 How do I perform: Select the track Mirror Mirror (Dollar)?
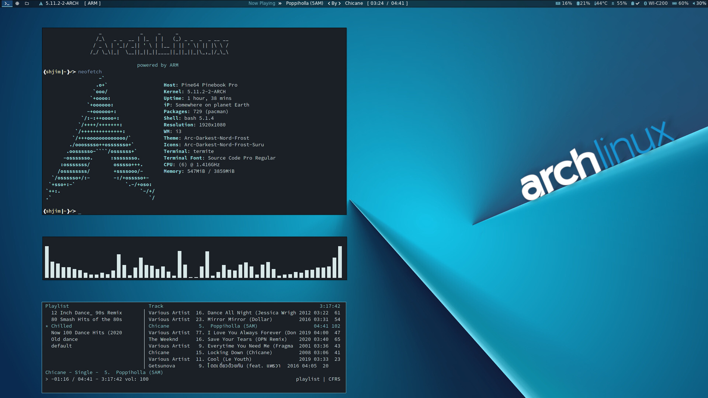[244, 320]
